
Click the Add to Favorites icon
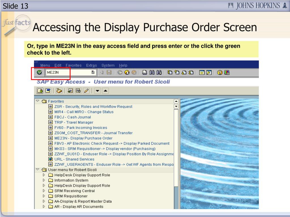coord(70,91)
